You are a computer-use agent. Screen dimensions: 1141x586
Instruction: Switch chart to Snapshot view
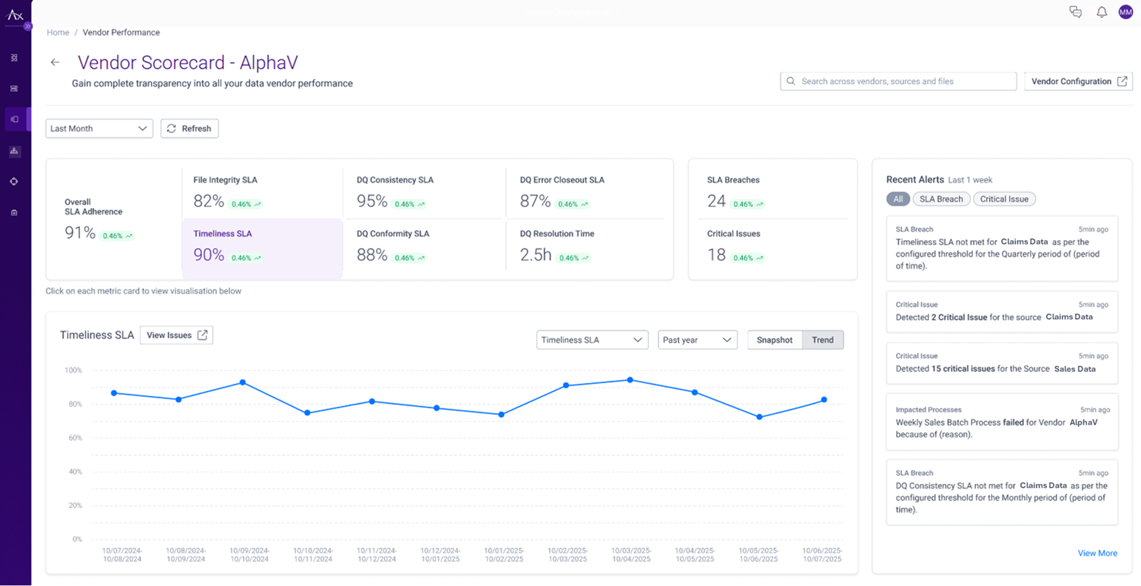click(774, 340)
